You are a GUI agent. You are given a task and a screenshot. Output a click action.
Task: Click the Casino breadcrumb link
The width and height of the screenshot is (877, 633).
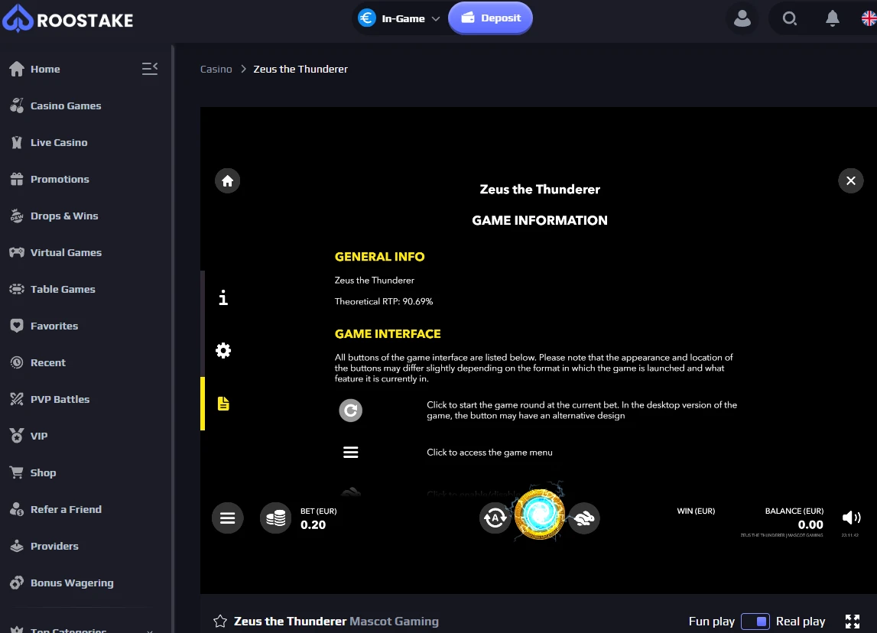(216, 69)
